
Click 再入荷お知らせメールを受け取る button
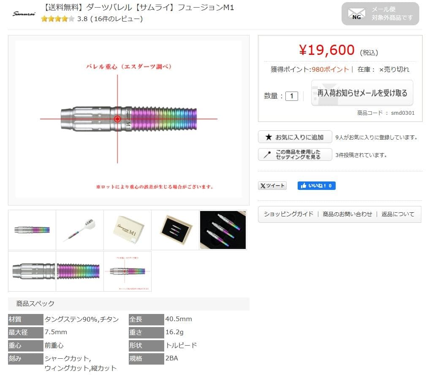click(x=362, y=93)
